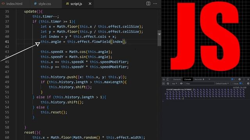Click the DevTools inspect element icon
Screen dimensions: 250x140
[164, 79]
